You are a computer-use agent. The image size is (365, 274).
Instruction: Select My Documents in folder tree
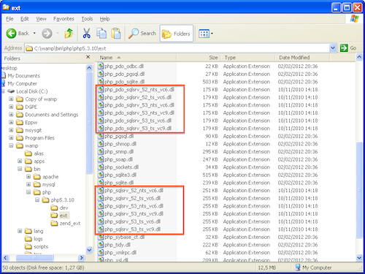point(23,76)
